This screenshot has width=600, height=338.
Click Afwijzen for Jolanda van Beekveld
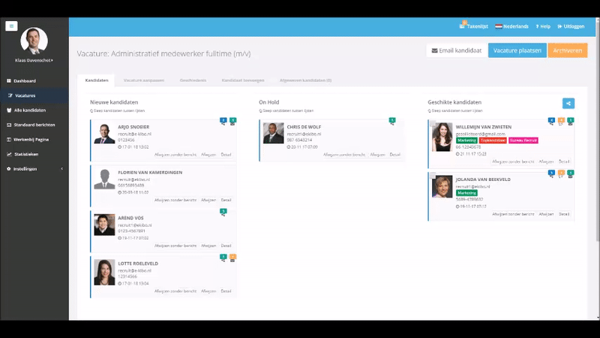[x=546, y=214]
